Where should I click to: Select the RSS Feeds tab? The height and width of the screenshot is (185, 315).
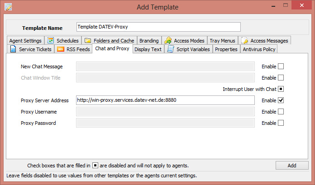73,49
